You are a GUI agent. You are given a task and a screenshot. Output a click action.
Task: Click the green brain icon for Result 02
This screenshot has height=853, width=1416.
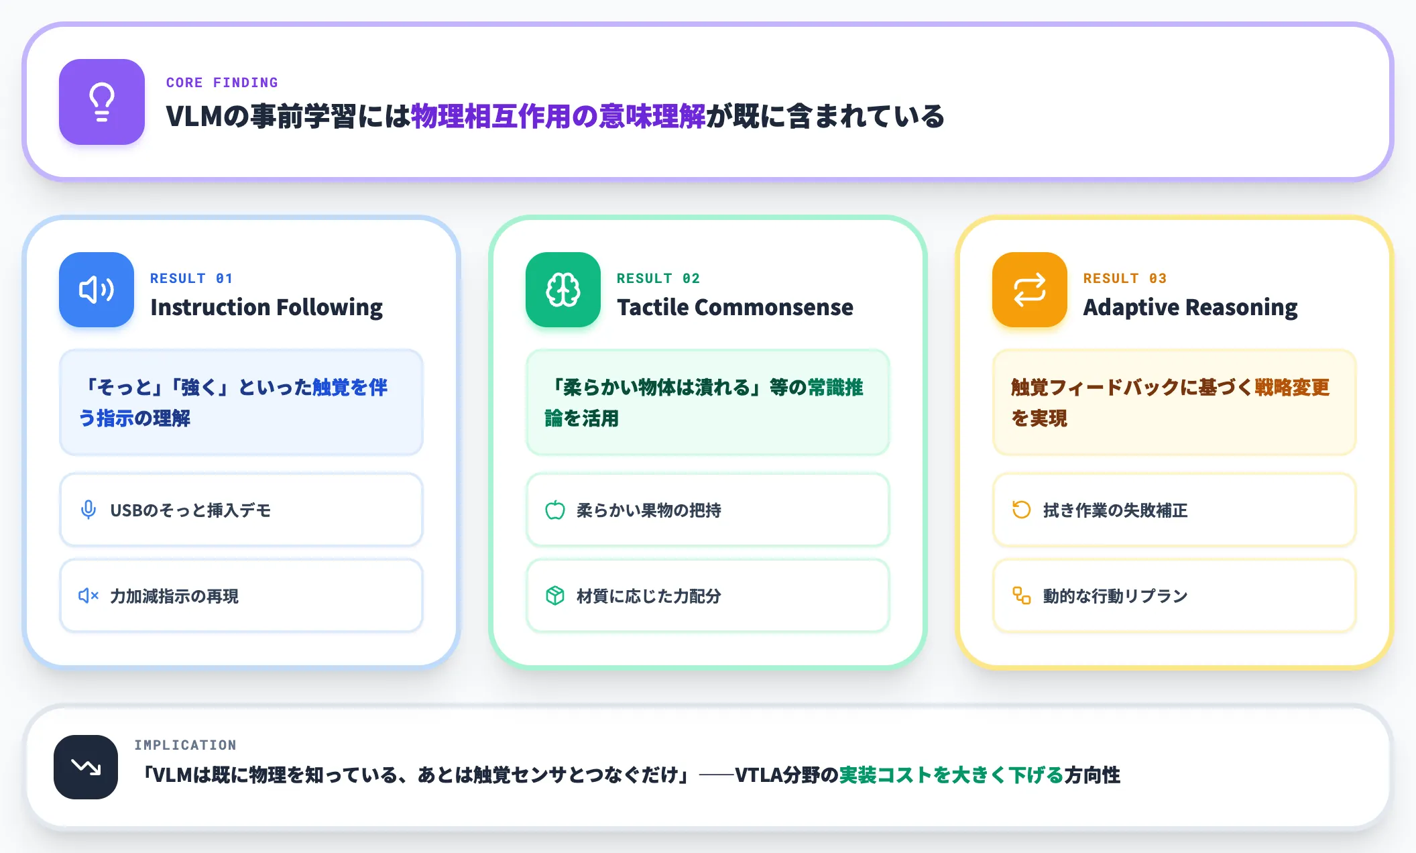563,290
